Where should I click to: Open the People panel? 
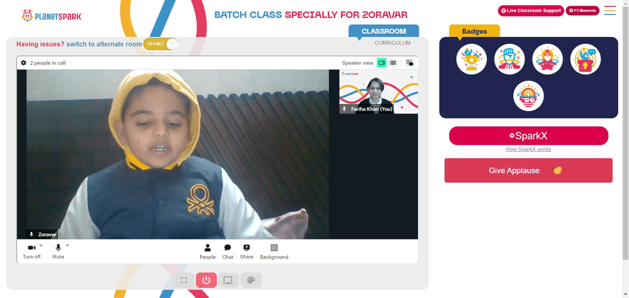click(208, 252)
